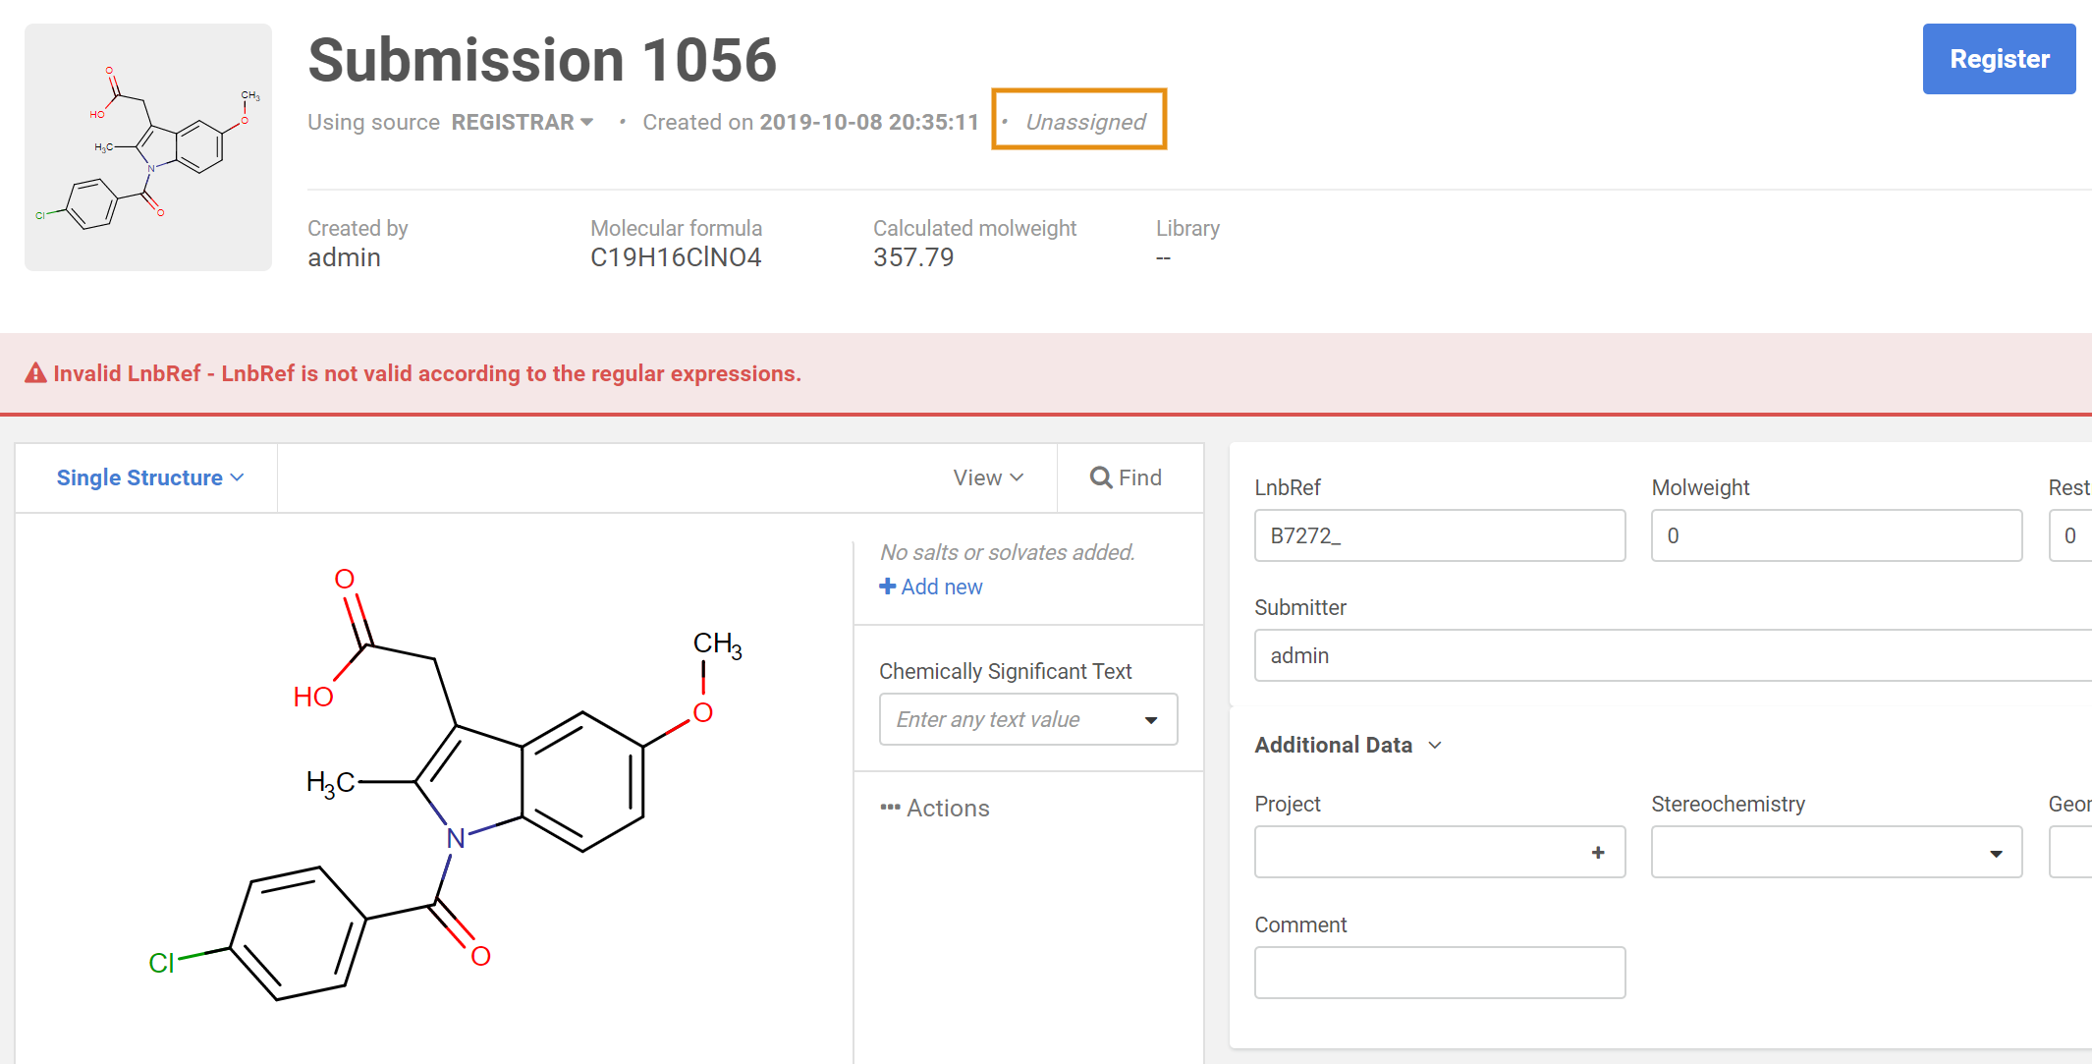Click the Molweight input field
This screenshot has height=1064, width=2092.
point(1835,535)
